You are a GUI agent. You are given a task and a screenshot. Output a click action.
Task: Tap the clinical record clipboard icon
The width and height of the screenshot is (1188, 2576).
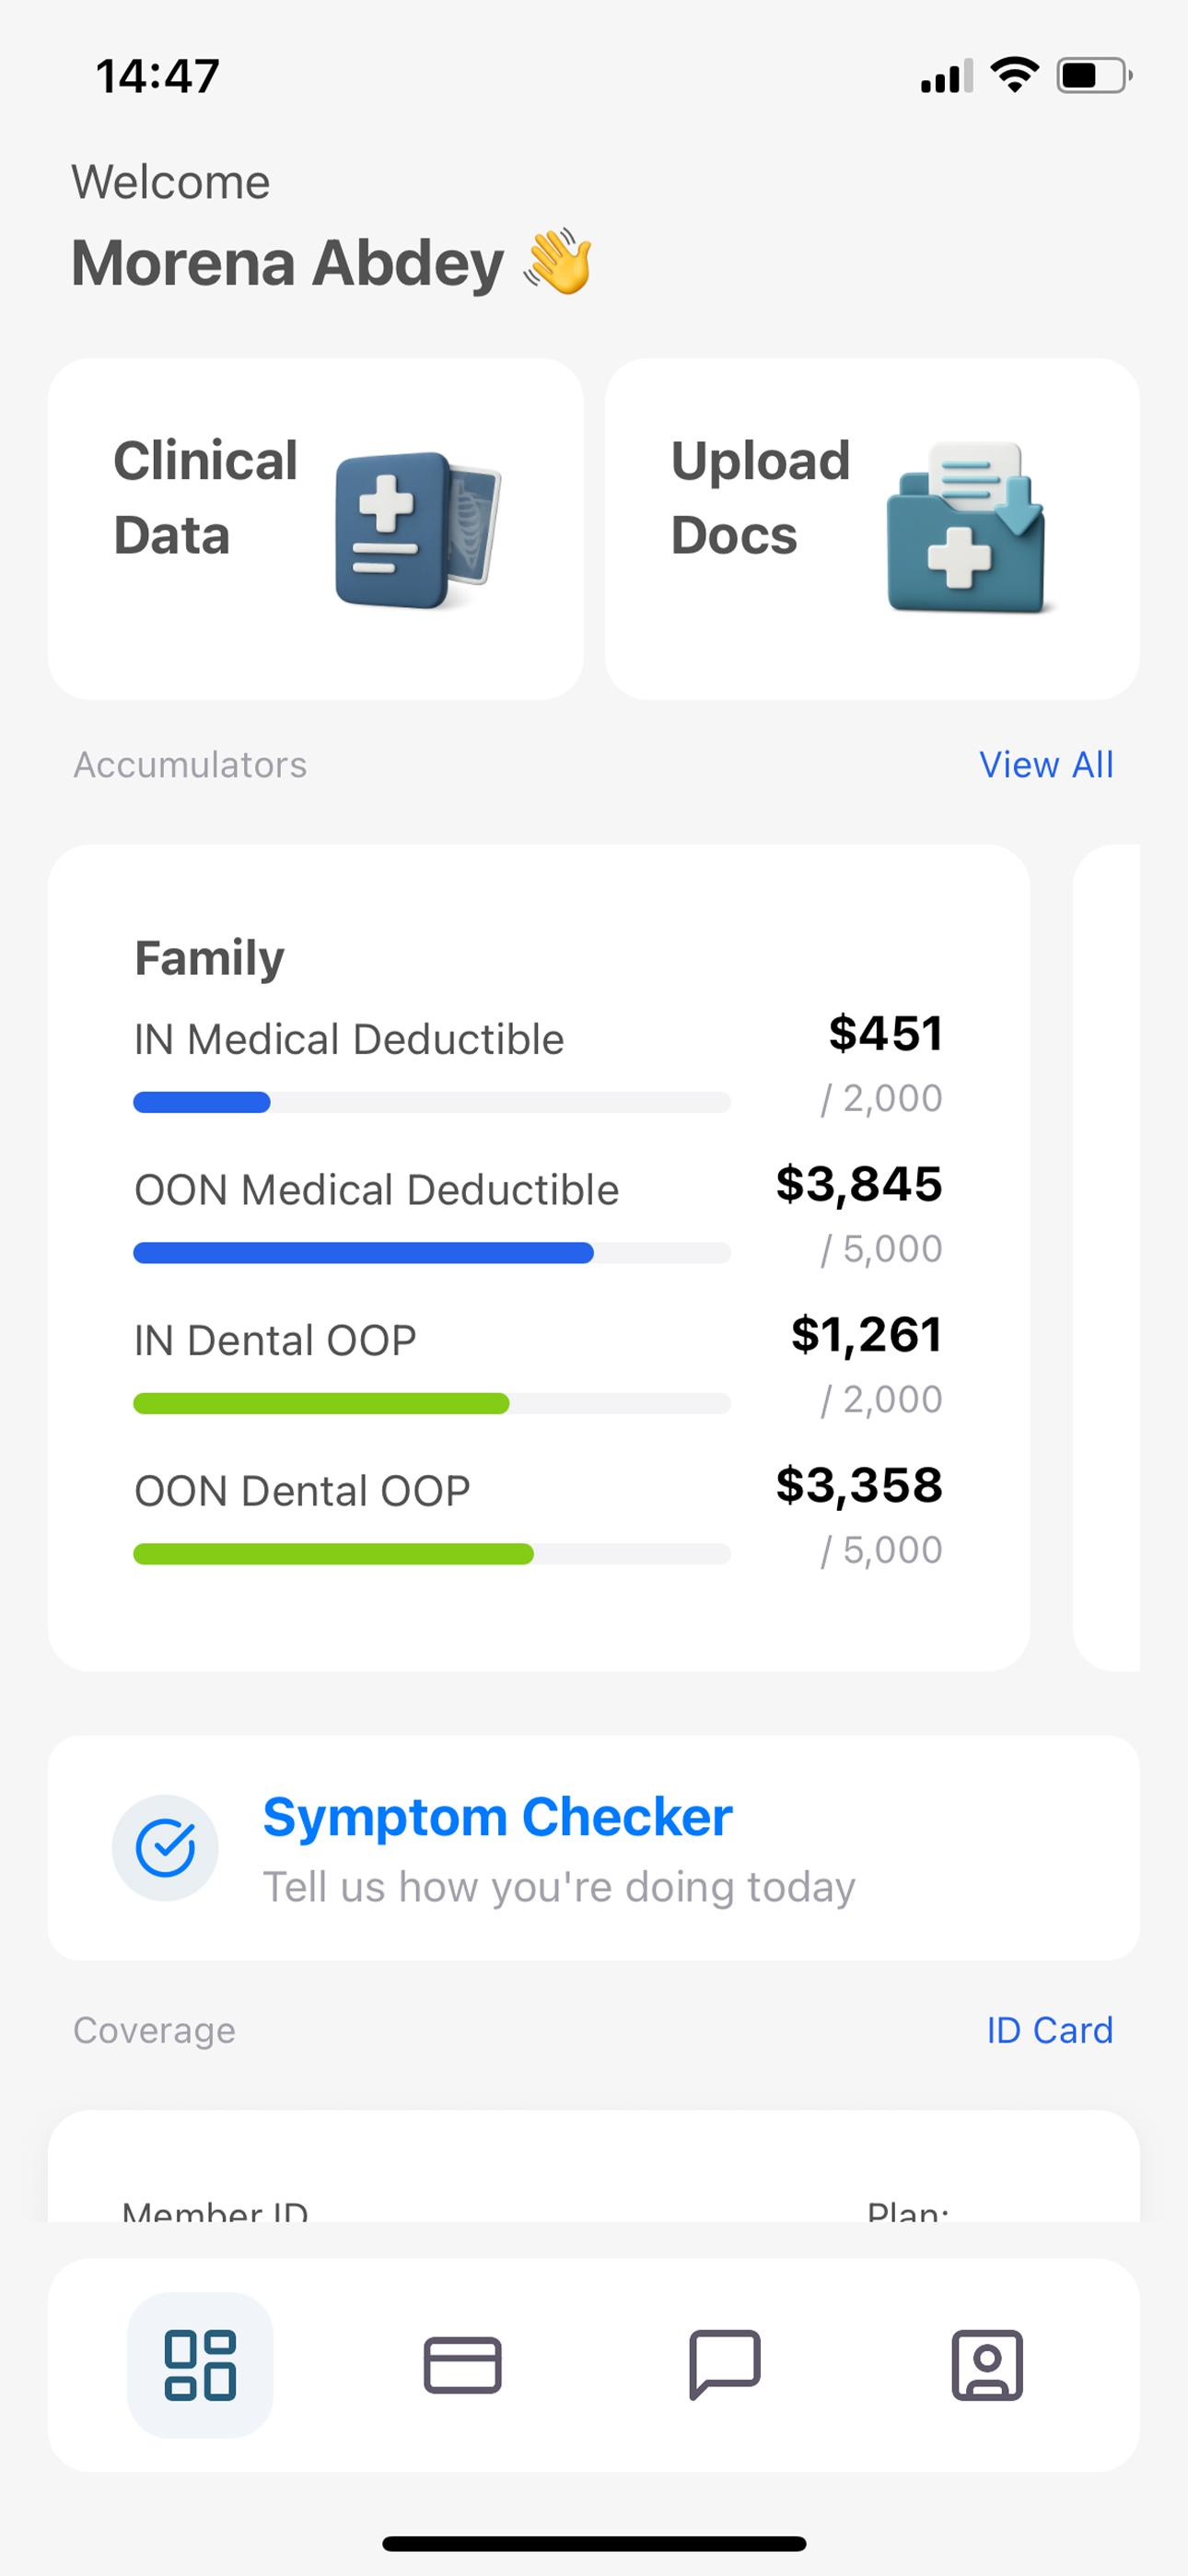coord(418,530)
